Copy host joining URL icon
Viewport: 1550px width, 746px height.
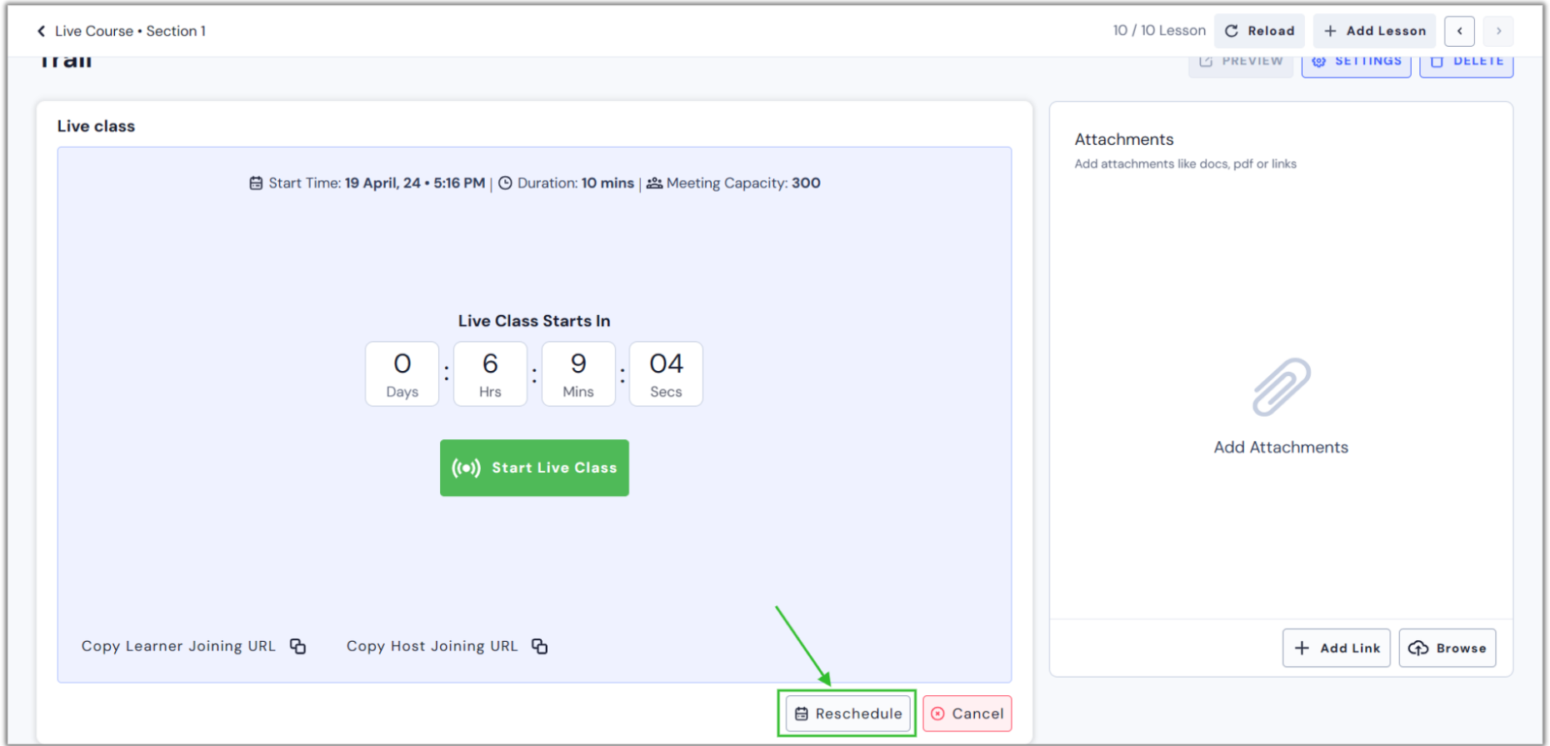539,646
